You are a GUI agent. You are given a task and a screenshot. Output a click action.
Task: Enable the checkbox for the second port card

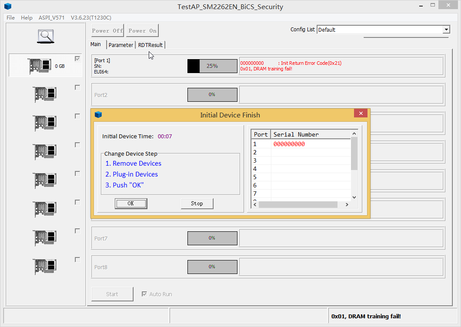pyautogui.click(x=77, y=87)
